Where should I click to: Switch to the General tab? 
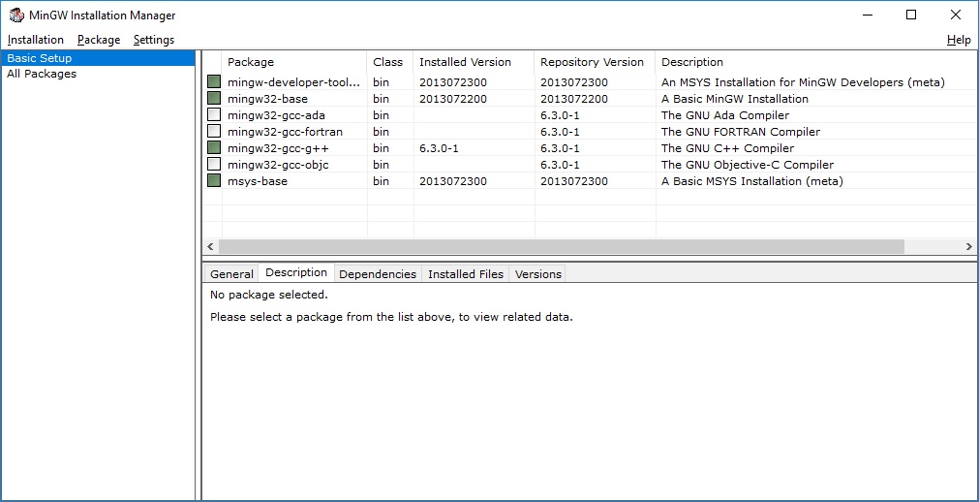[231, 274]
